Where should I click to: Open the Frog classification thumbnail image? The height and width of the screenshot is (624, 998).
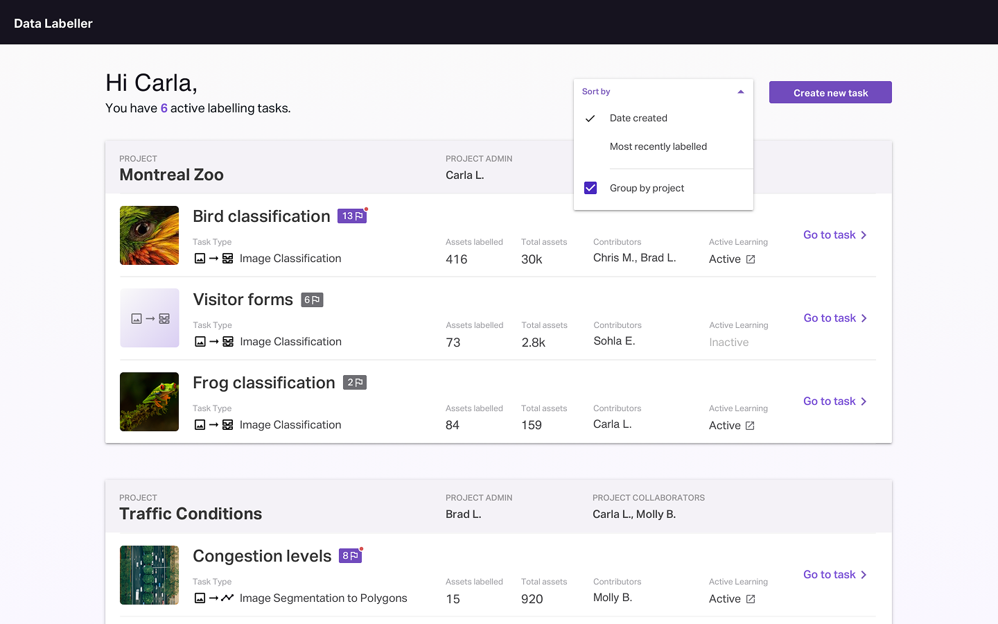pyautogui.click(x=150, y=401)
